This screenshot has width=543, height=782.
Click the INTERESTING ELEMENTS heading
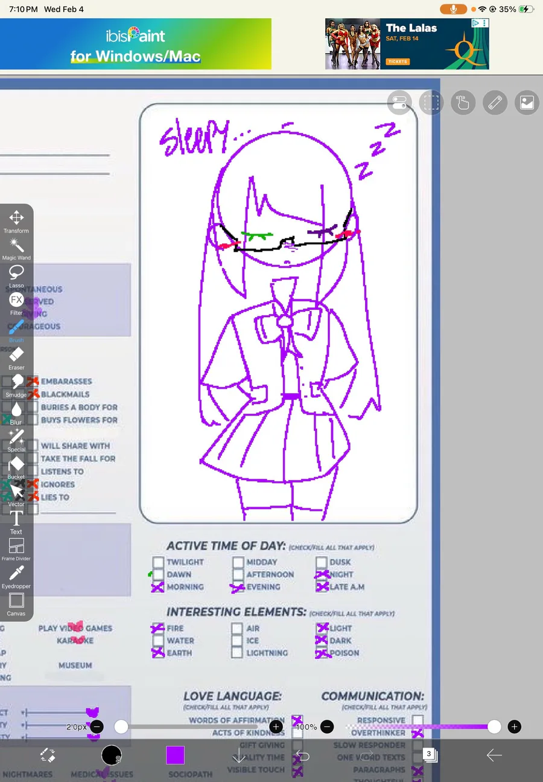237,612
